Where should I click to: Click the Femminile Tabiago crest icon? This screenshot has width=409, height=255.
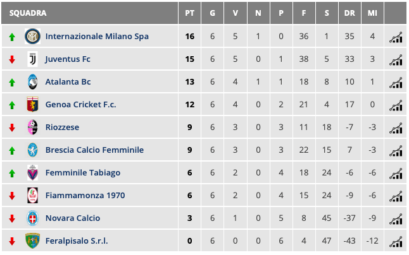point(32,173)
